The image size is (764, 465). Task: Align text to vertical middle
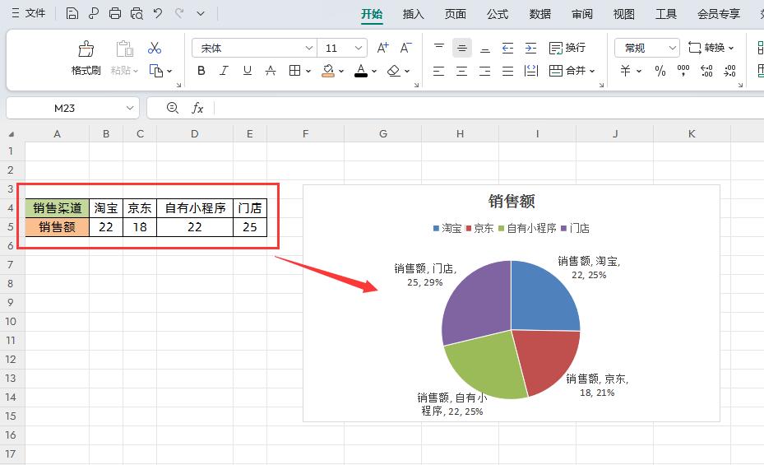(x=462, y=48)
